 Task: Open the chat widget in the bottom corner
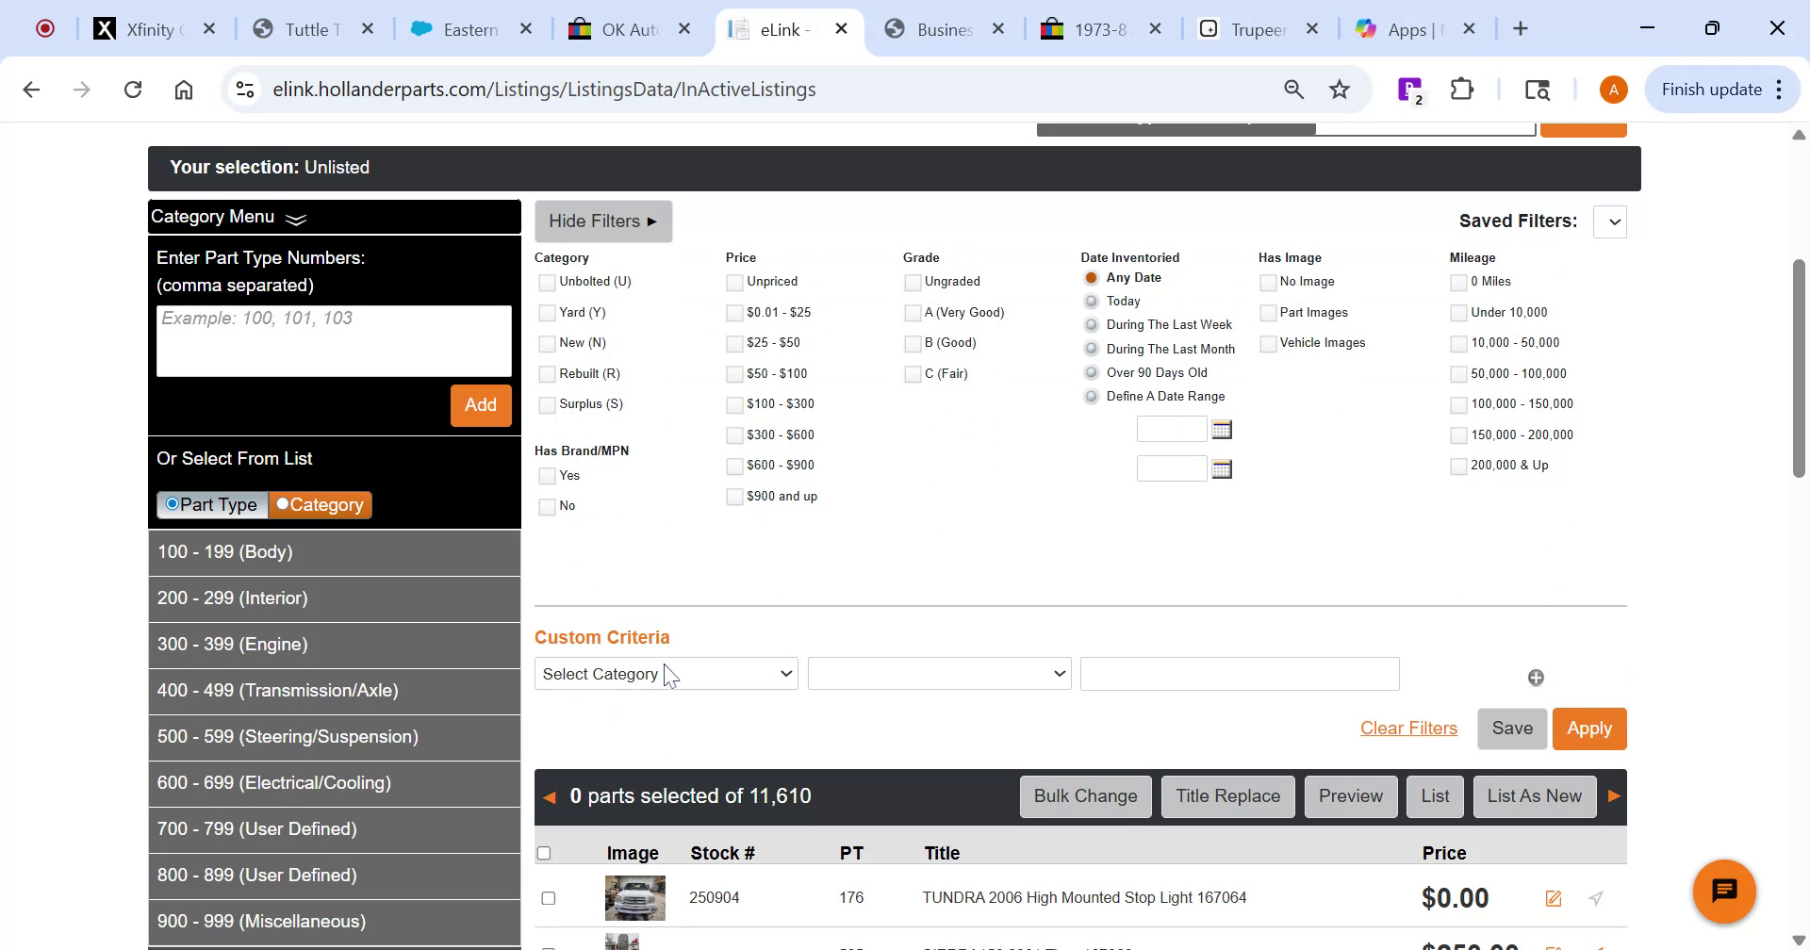pos(1725,890)
